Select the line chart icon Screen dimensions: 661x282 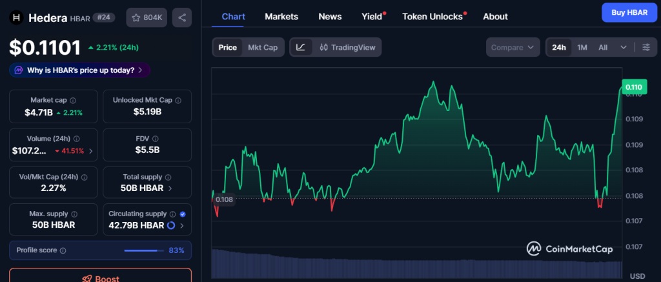tap(301, 47)
